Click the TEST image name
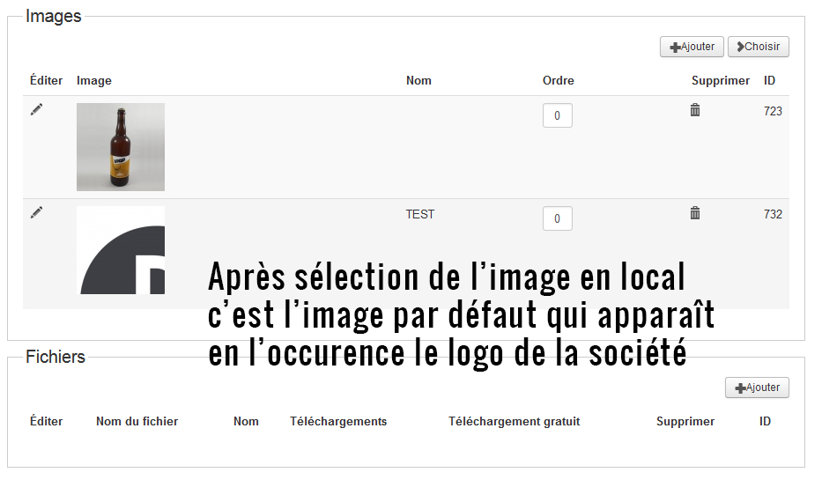Screen dimensions: 822x480 (420, 214)
